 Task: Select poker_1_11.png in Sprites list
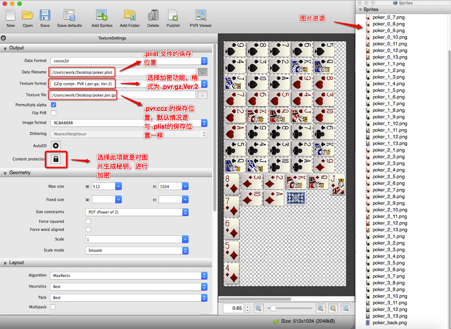[390, 130]
